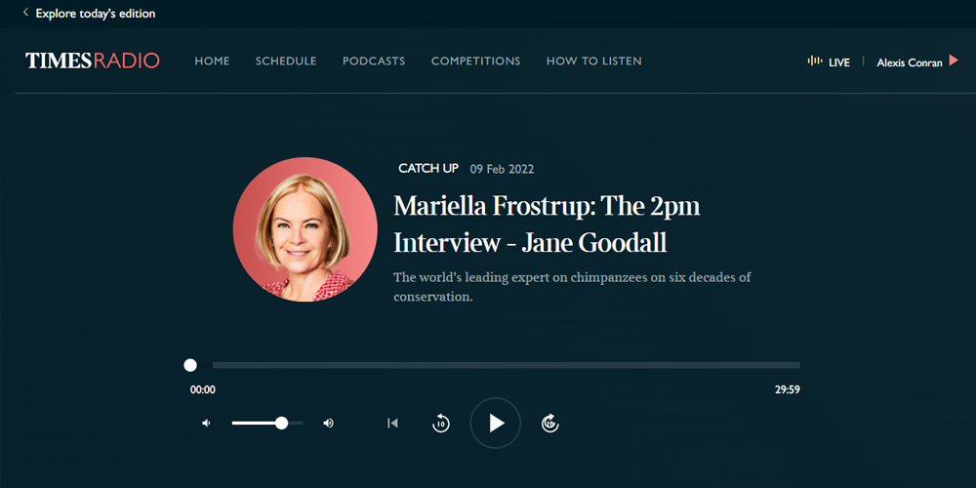Open the Home navigation item

[212, 61]
